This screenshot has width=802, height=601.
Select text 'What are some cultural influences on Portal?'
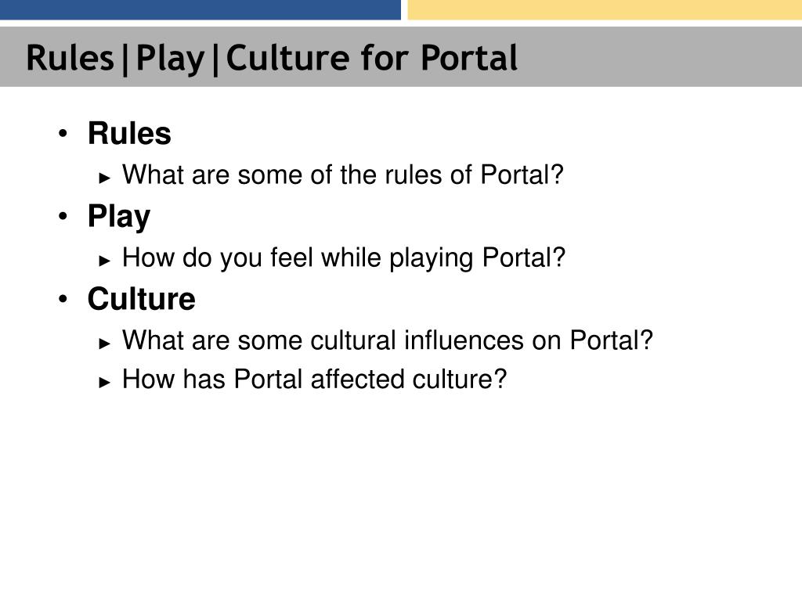coord(388,340)
